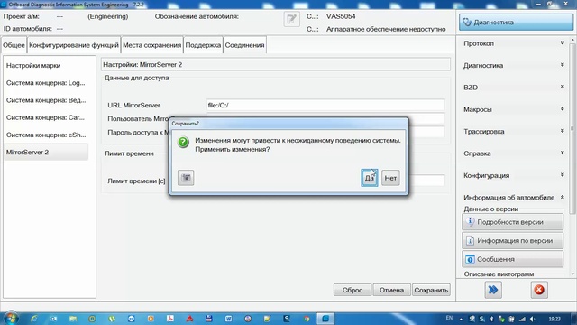
Task: Expand the BZD section
Action: 514,88
